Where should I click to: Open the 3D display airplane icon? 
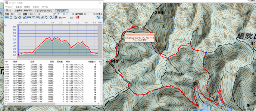pos(98,17)
